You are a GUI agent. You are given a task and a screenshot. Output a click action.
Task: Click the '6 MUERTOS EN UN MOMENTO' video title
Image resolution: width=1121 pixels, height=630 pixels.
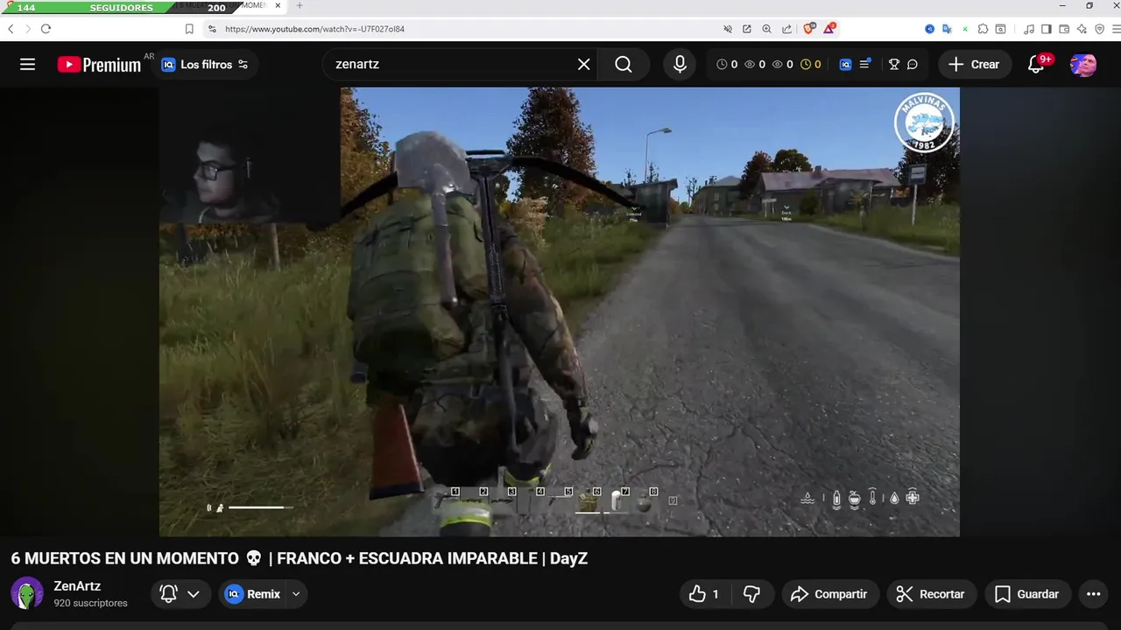coord(300,558)
